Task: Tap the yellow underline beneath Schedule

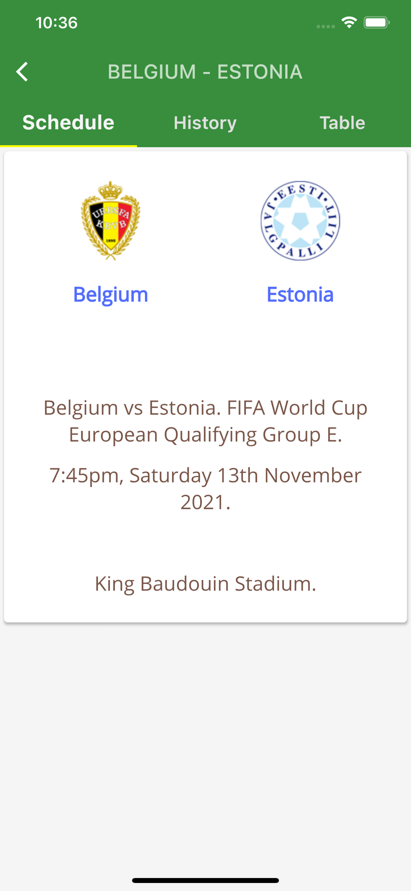Action: click(x=68, y=146)
